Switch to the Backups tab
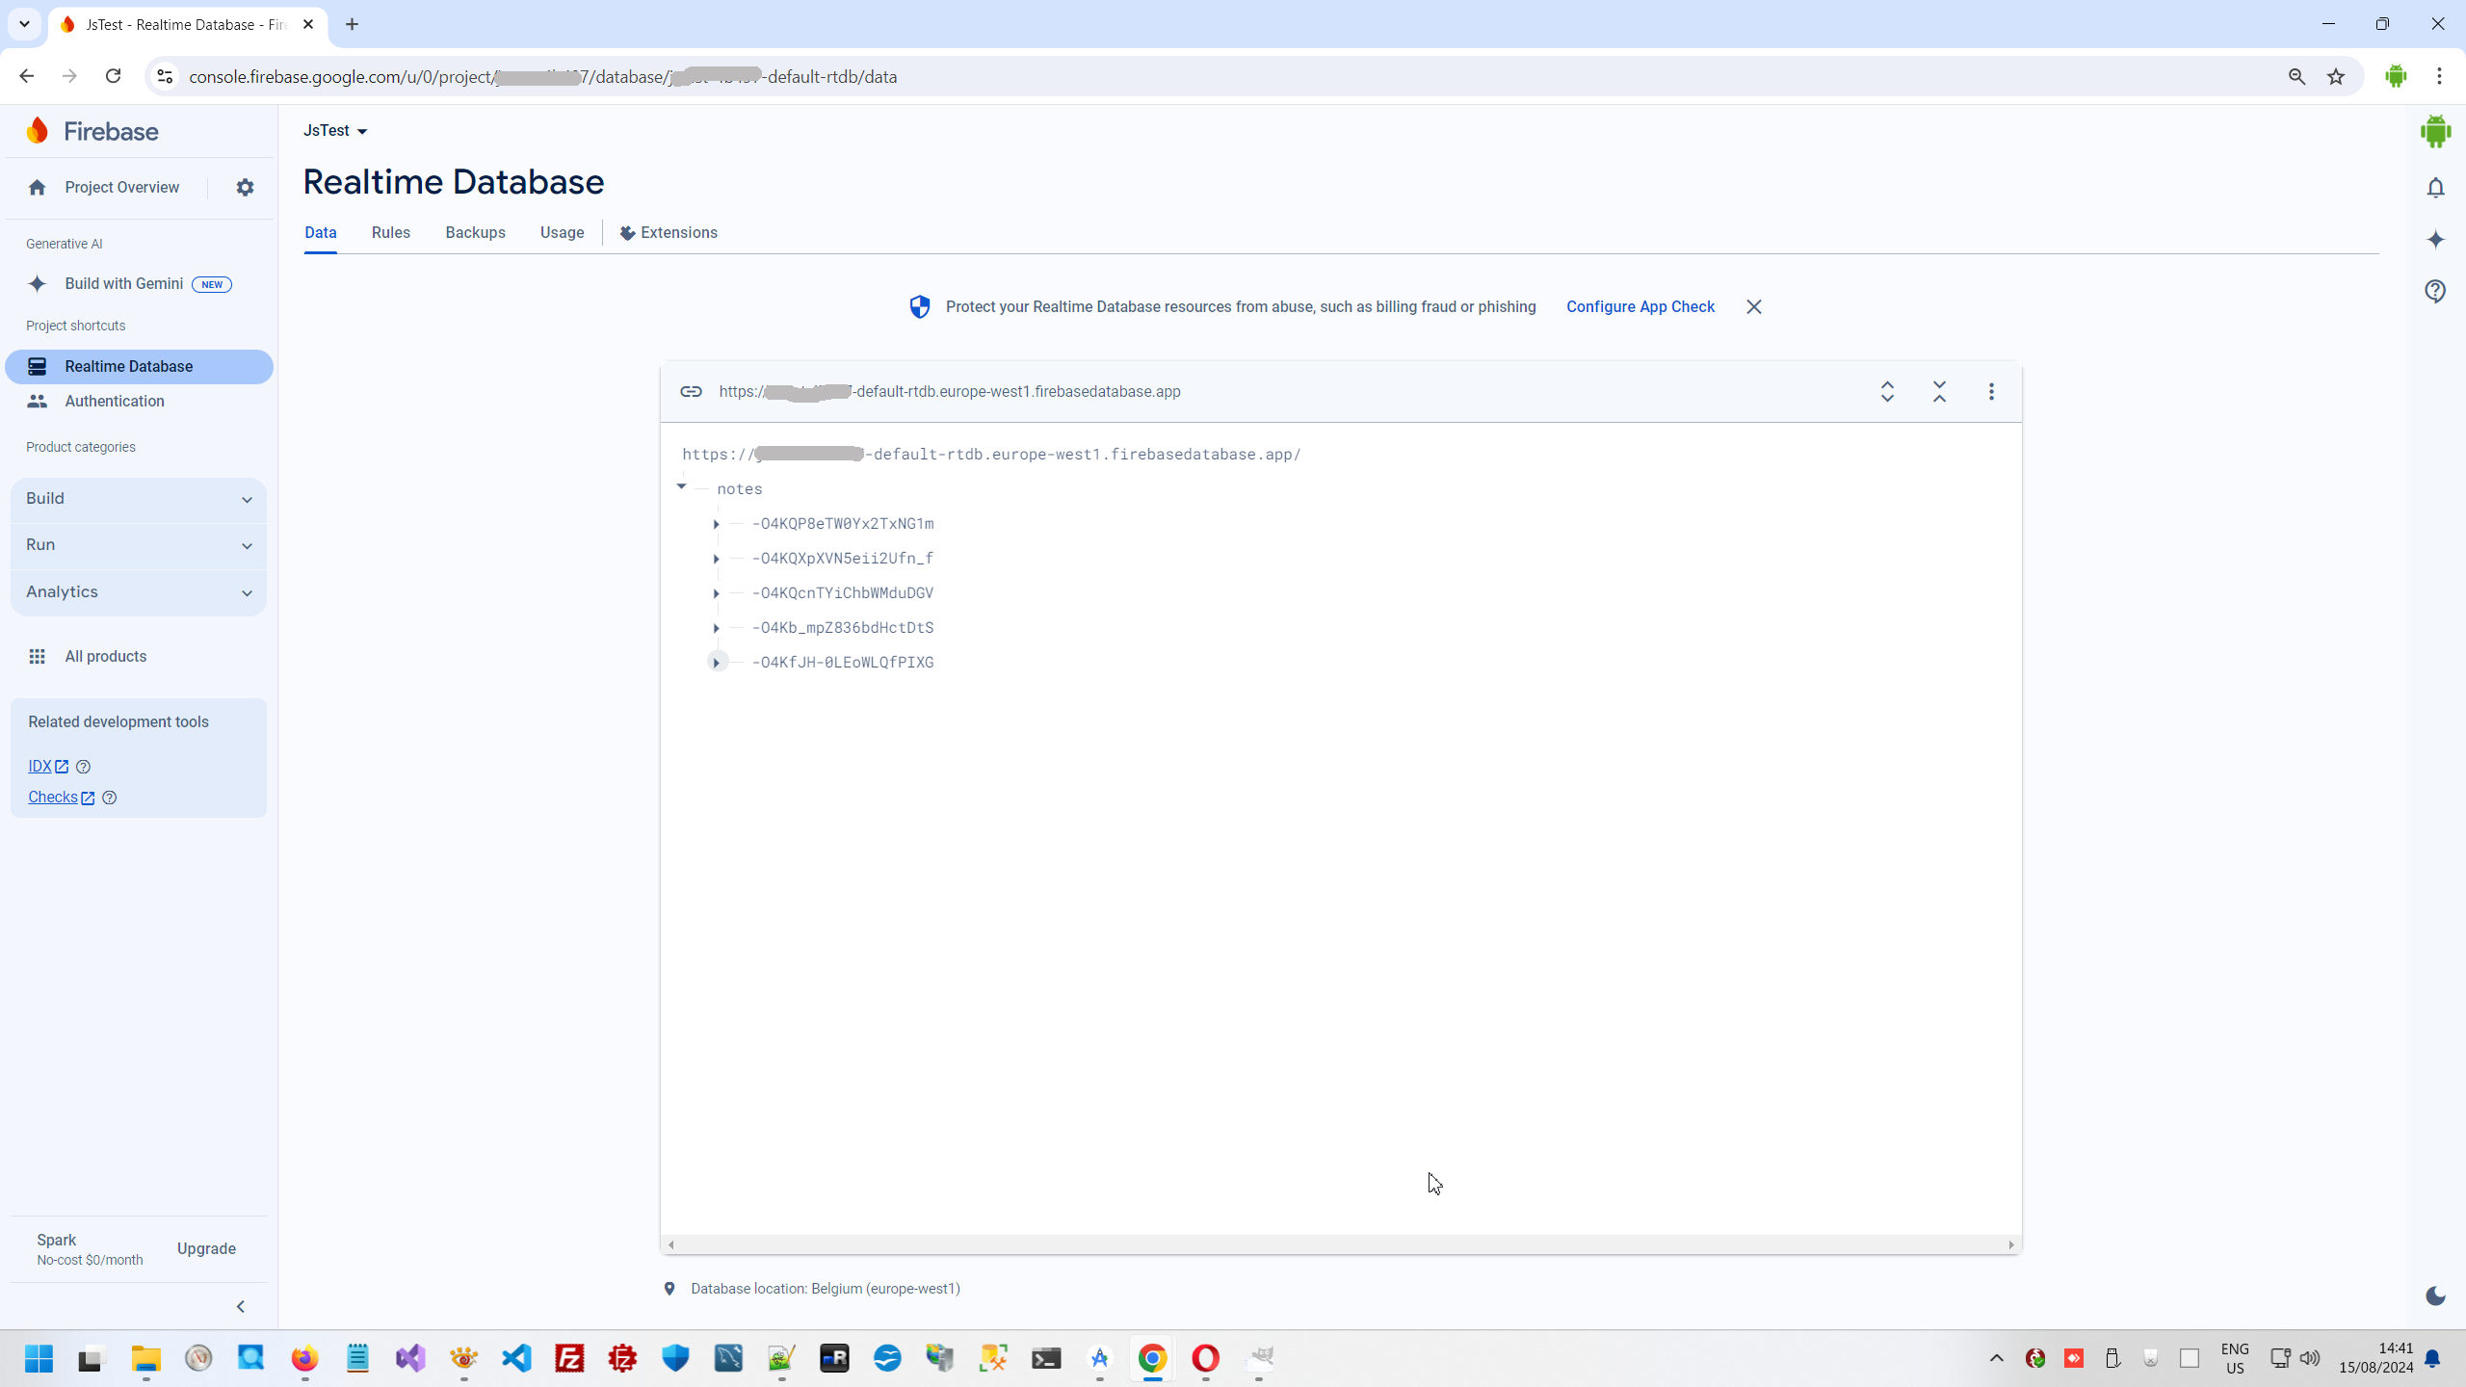The image size is (2466, 1387). pyautogui.click(x=475, y=233)
